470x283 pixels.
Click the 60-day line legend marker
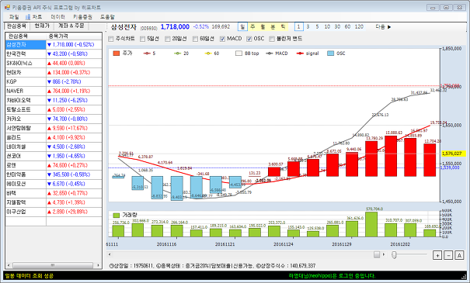[x=208, y=53]
